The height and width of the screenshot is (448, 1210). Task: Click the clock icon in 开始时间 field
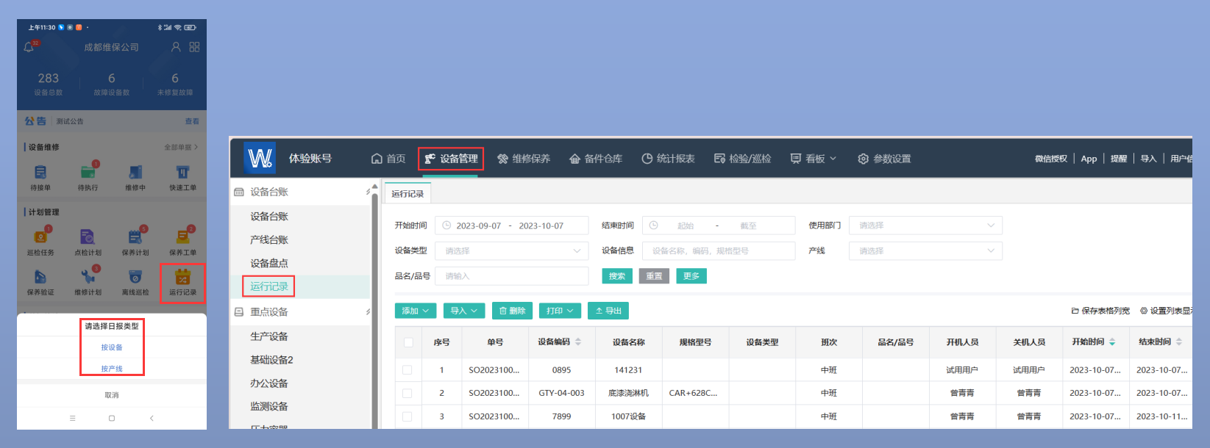click(446, 225)
